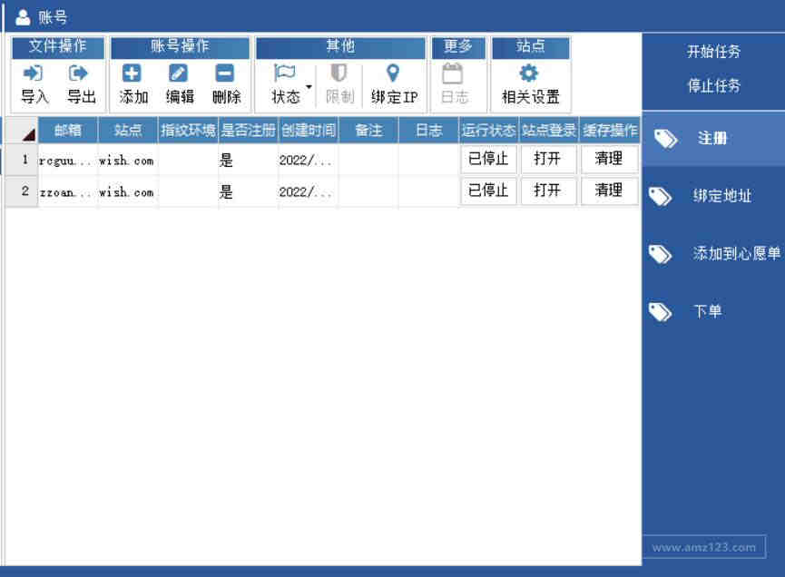Click 停止任务 to stop tasks
The height and width of the screenshot is (577, 785).
point(713,85)
